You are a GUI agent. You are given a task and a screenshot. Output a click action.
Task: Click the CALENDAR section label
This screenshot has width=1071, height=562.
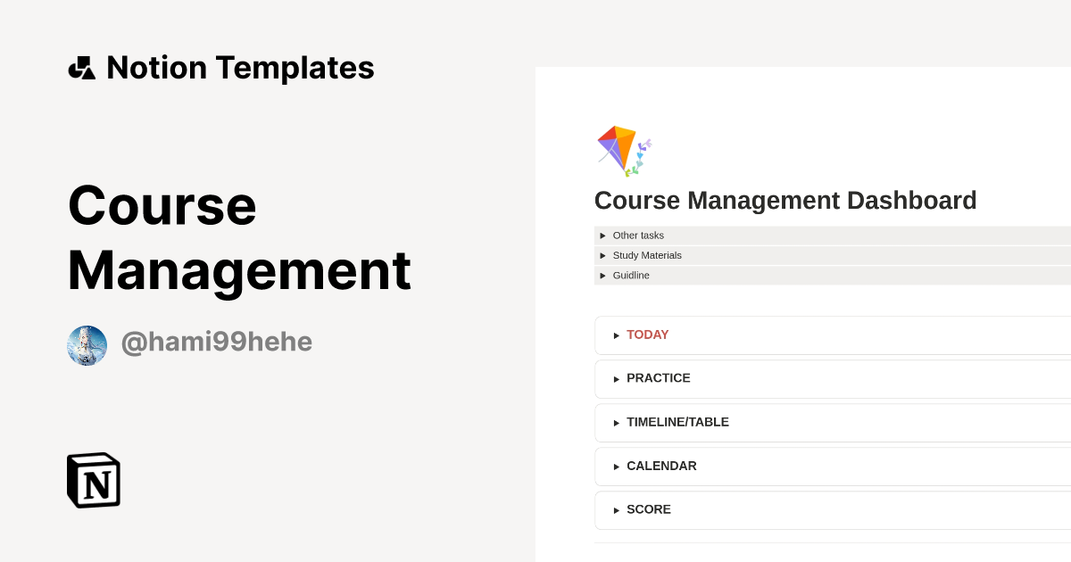(661, 466)
